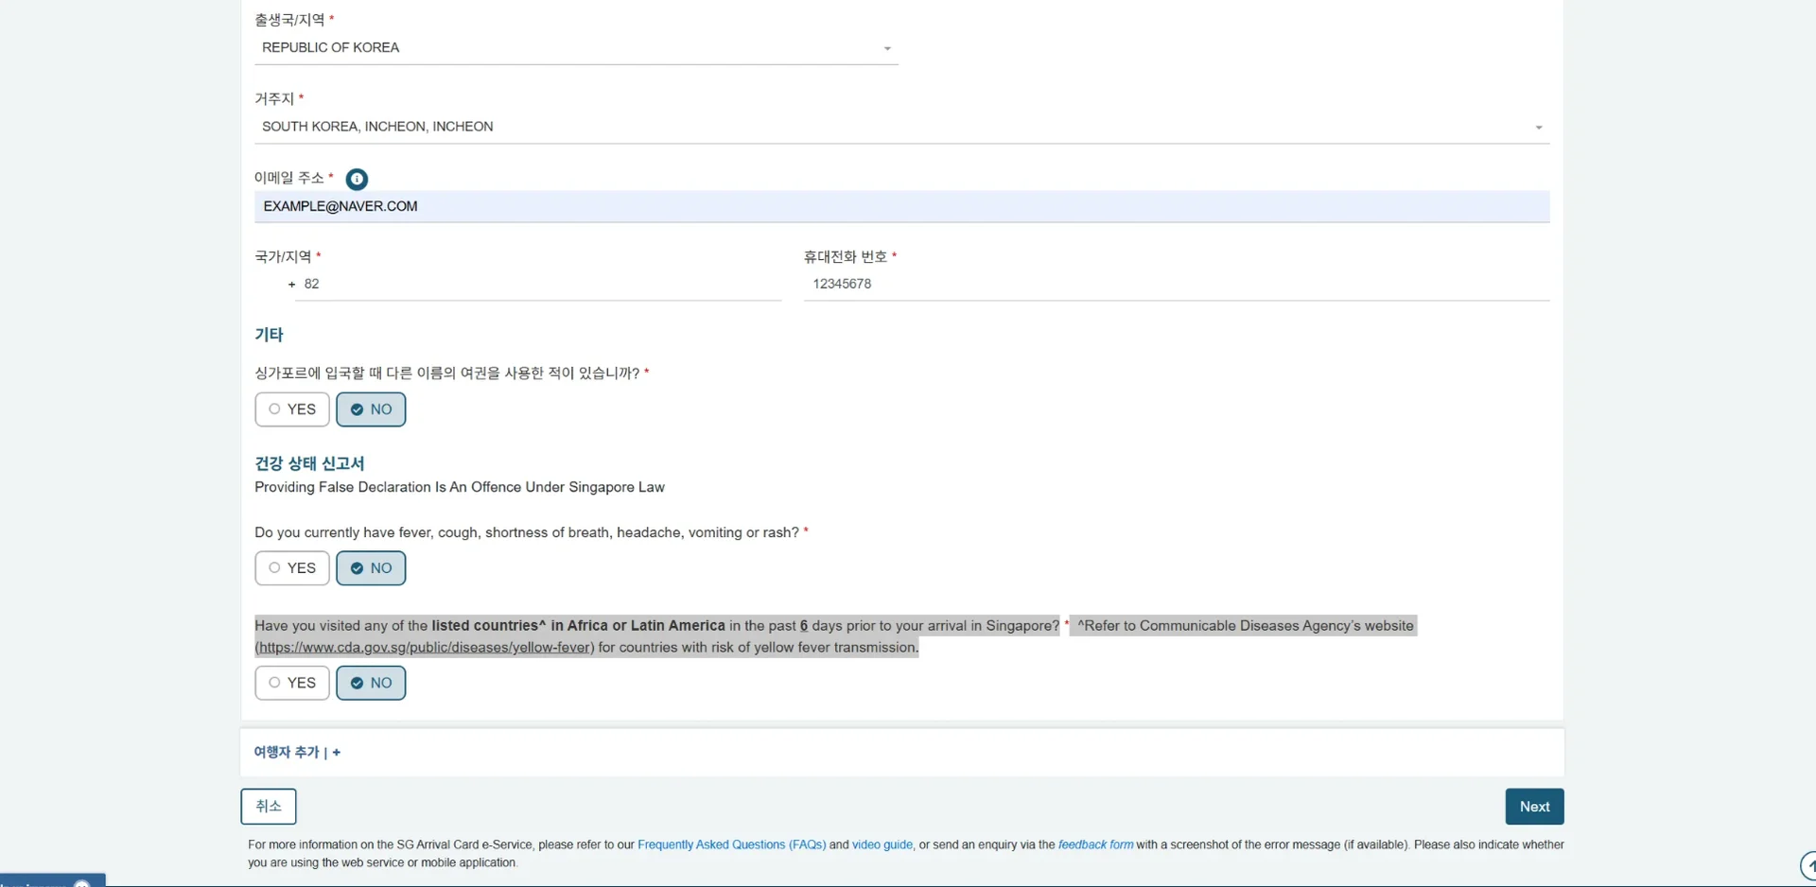Click the mobile number input field

(1176, 285)
